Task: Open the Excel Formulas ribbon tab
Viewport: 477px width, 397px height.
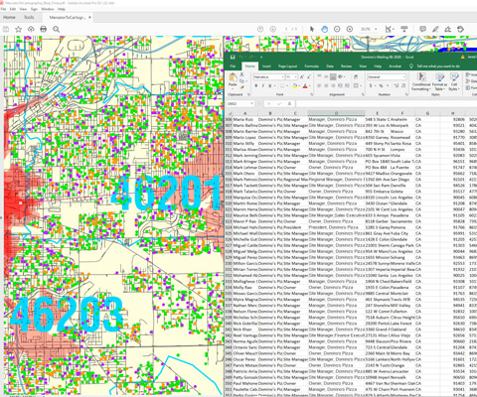Action: tap(311, 66)
